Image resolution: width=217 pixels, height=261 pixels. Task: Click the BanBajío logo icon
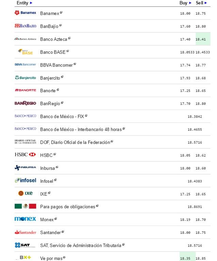(25, 26)
